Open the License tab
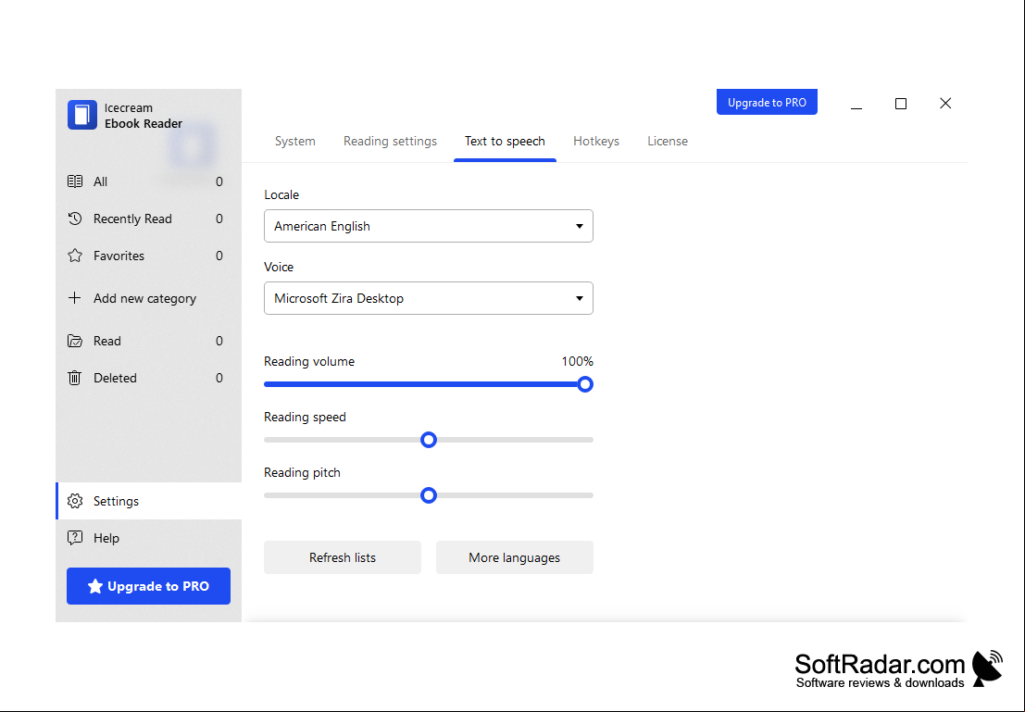1025x712 pixels. [x=668, y=142]
